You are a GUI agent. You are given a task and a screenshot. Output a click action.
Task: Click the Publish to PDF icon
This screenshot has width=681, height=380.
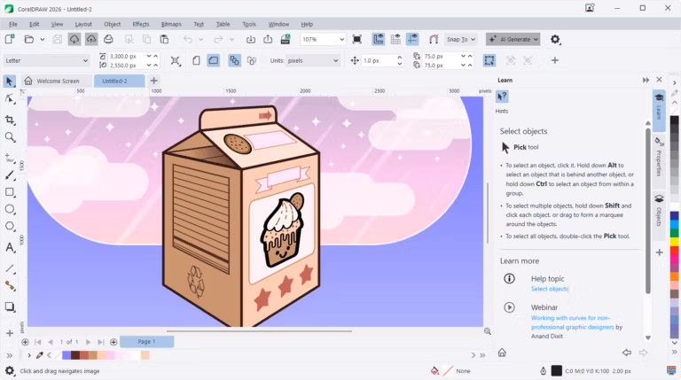pyautogui.click(x=286, y=40)
